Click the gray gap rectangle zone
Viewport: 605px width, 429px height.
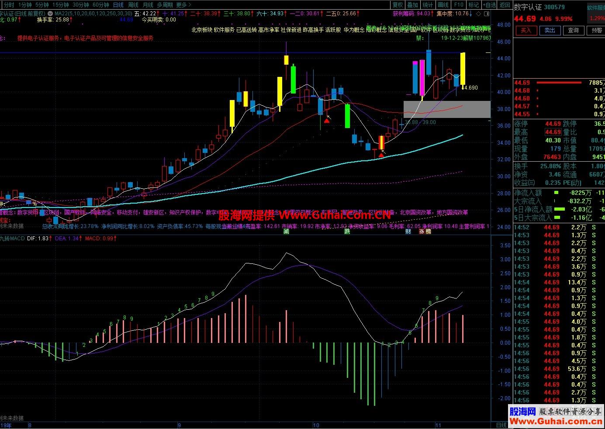click(447, 109)
